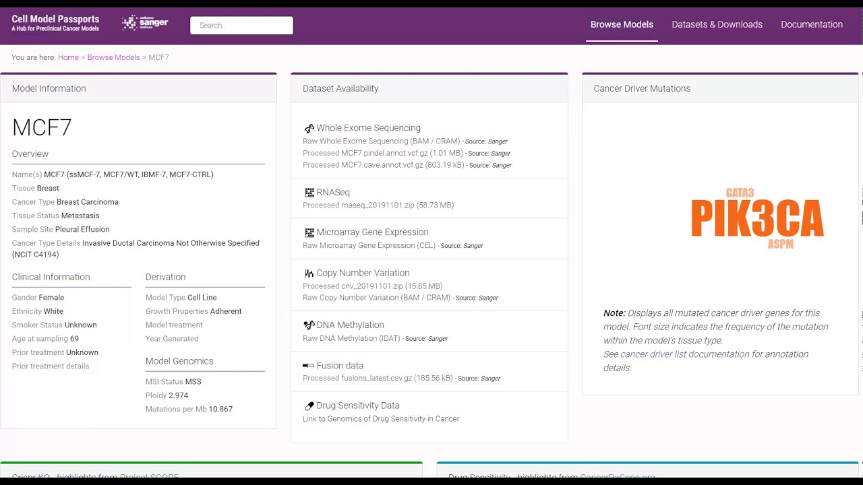
Task: Open Raw Copy Number Variation (BAM / CRAM) link
Action: tap(377, 298)
